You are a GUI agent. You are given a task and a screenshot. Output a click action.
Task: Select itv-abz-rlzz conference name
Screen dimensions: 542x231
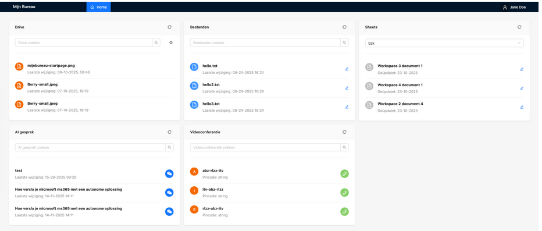point(213,190)
